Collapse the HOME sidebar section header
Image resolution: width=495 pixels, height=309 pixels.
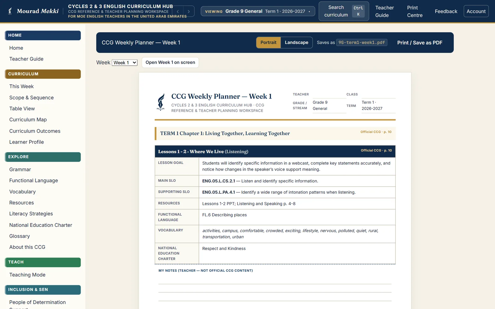43,35
